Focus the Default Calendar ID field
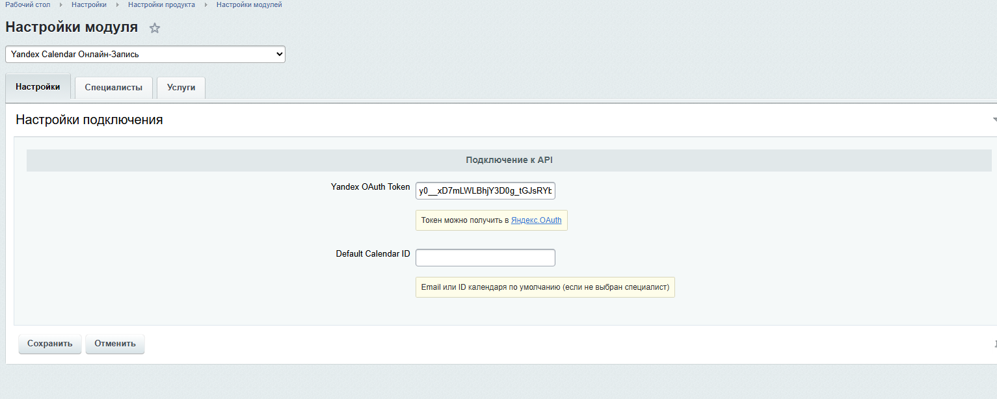 pos(485,257)
